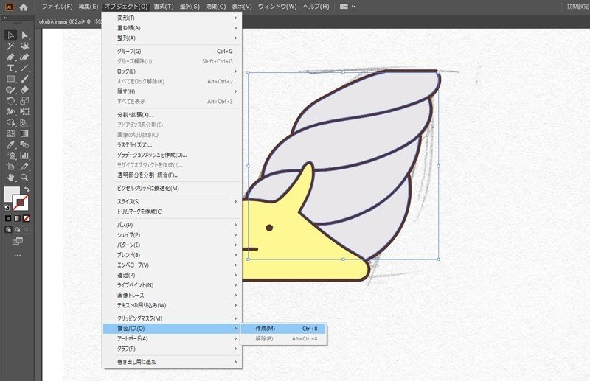This screenshot has height=381, width=590.
Task: Click the stroke color swatch
Action: coord(21,203)
